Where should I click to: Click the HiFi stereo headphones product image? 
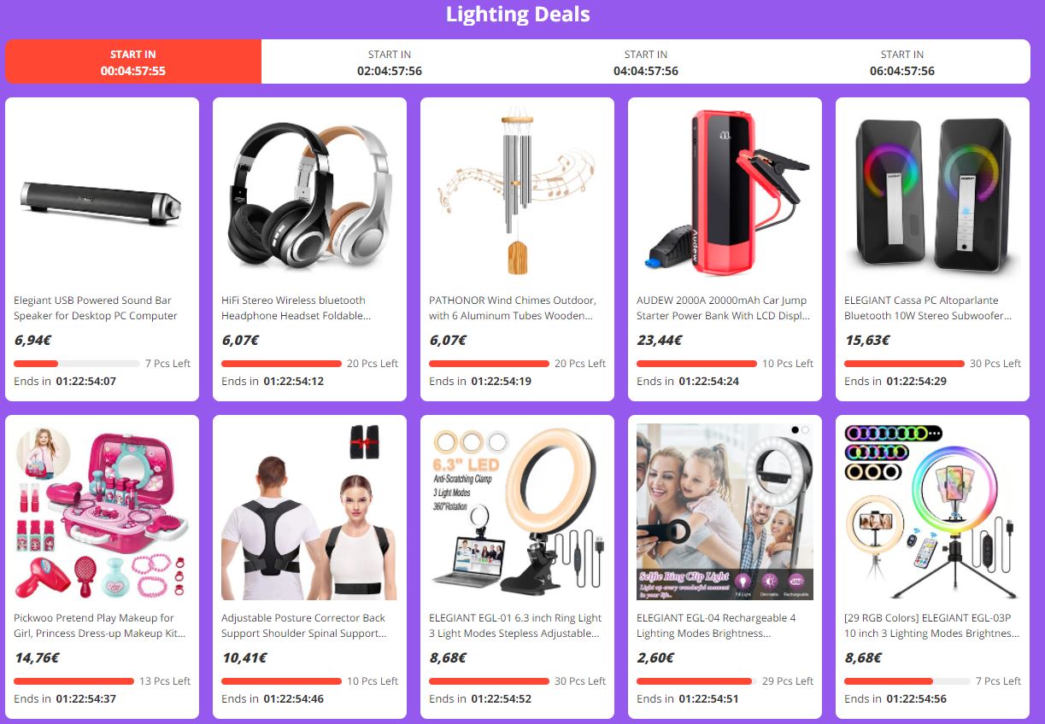coord(309,194)
